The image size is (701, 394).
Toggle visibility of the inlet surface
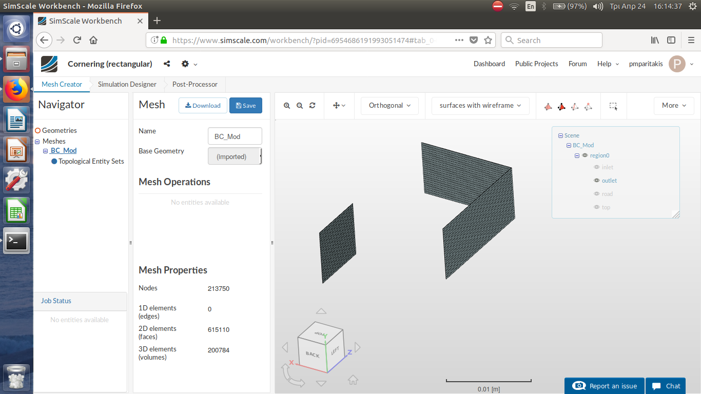click(x=597, y=167)
